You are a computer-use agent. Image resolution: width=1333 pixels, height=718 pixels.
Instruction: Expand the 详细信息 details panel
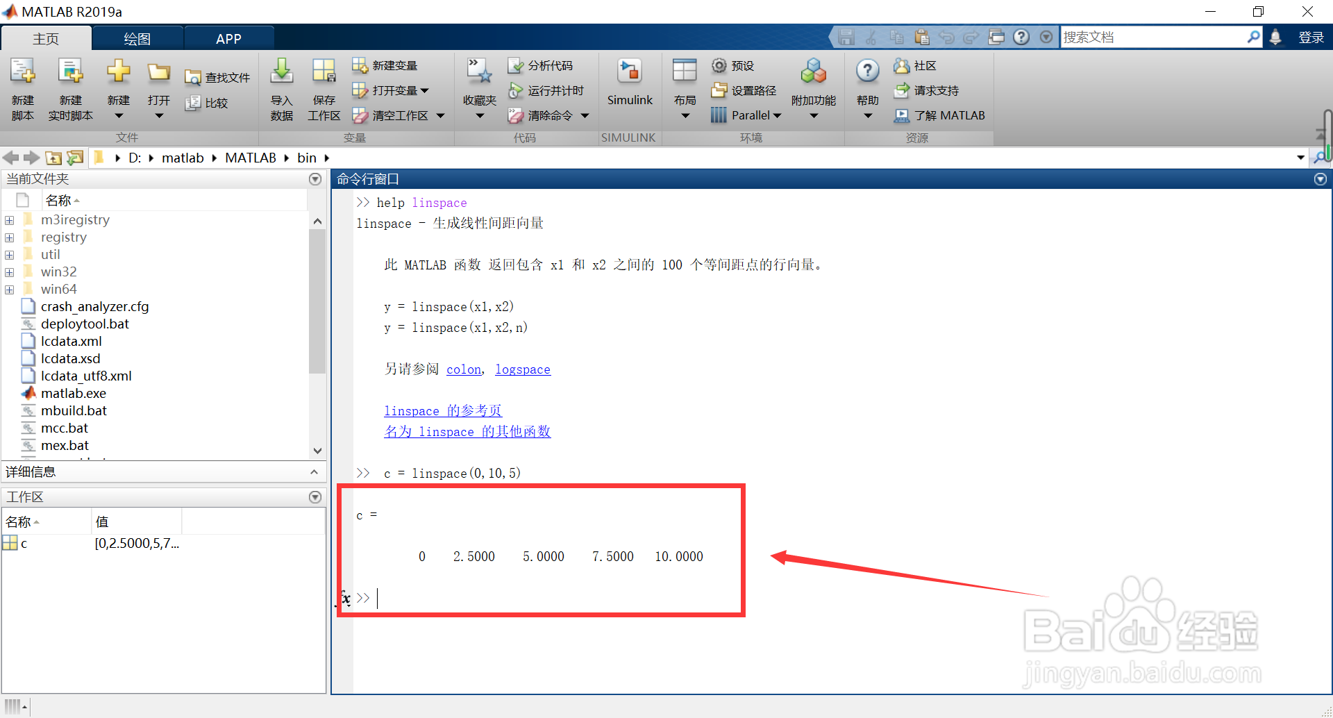tap(314, 472)
